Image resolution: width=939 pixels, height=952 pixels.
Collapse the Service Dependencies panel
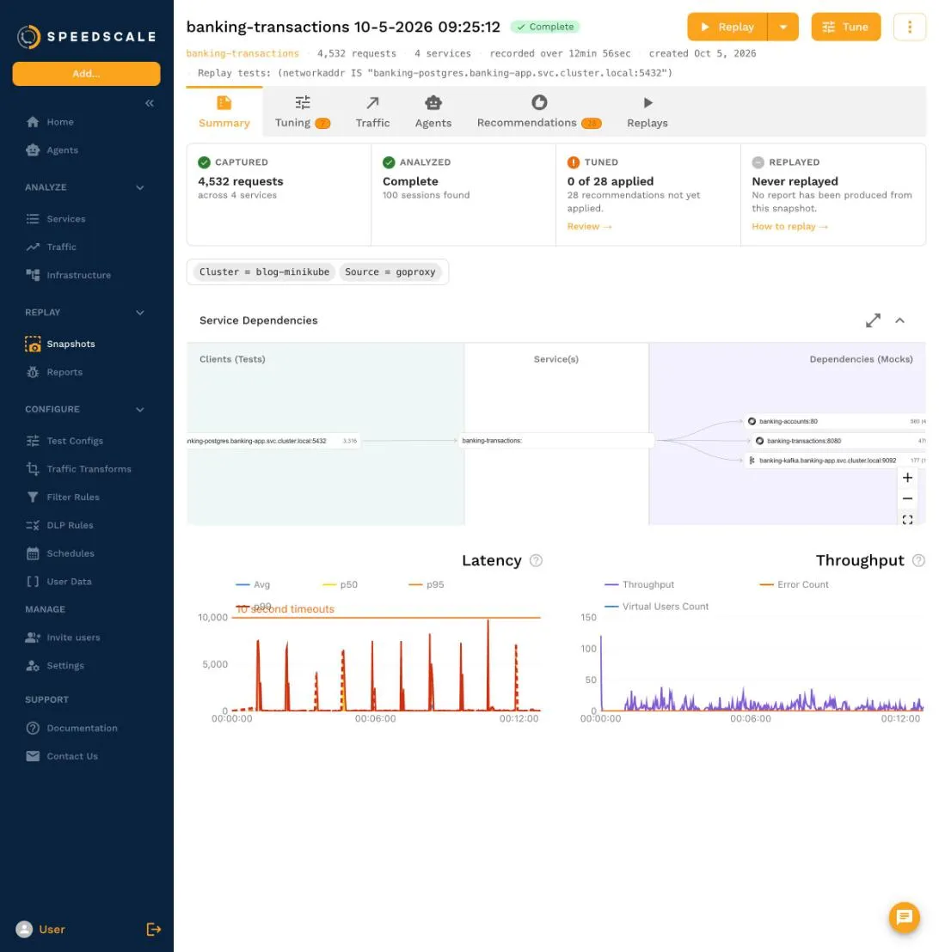pos(899,320)
